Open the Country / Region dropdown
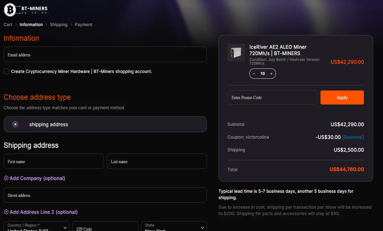This screenshot has width=383, height=231. click(36, 227)
